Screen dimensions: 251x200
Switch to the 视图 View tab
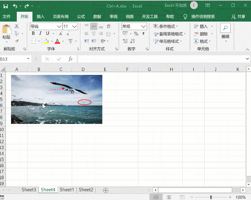[129, 16]
